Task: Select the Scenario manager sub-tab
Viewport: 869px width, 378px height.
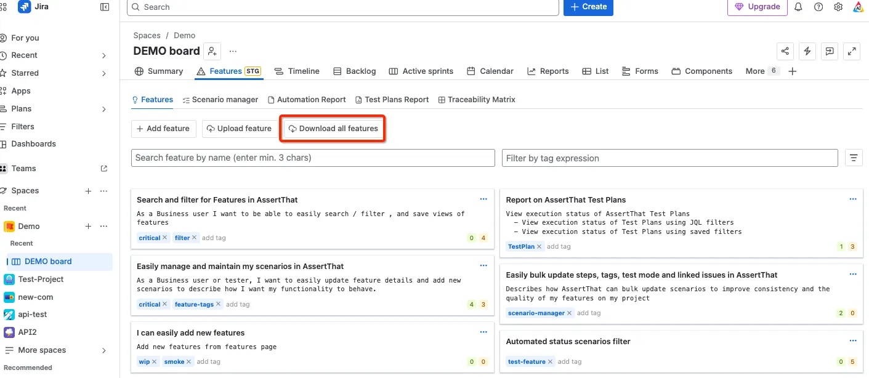Action: [220, 100]
